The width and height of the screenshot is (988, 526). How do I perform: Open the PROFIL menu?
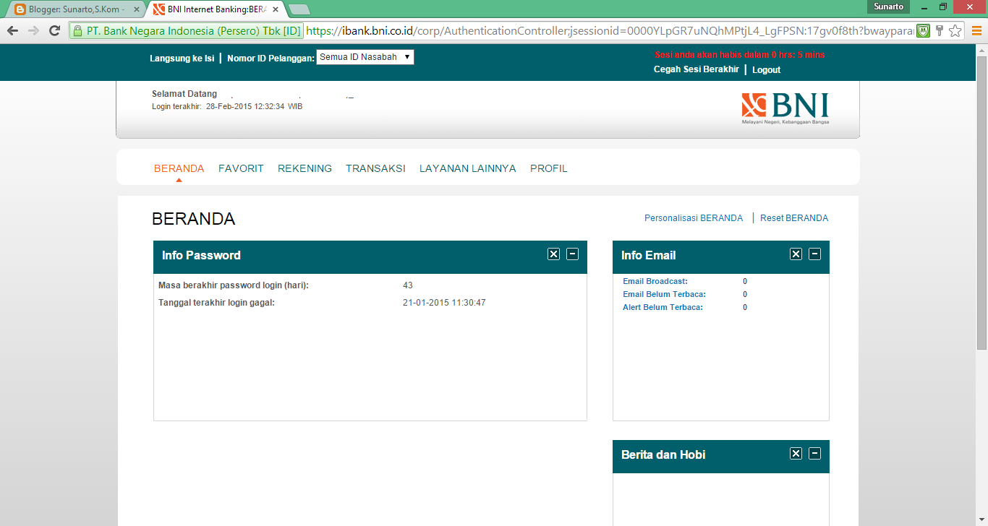pyautogui.click(x=549, y=168)
